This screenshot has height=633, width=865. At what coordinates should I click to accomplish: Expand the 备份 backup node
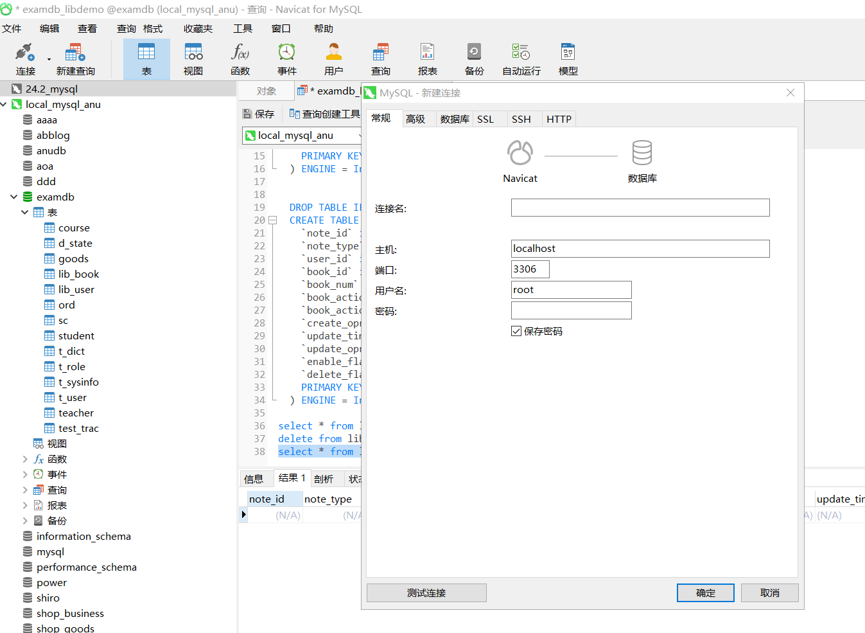point(25,521)
